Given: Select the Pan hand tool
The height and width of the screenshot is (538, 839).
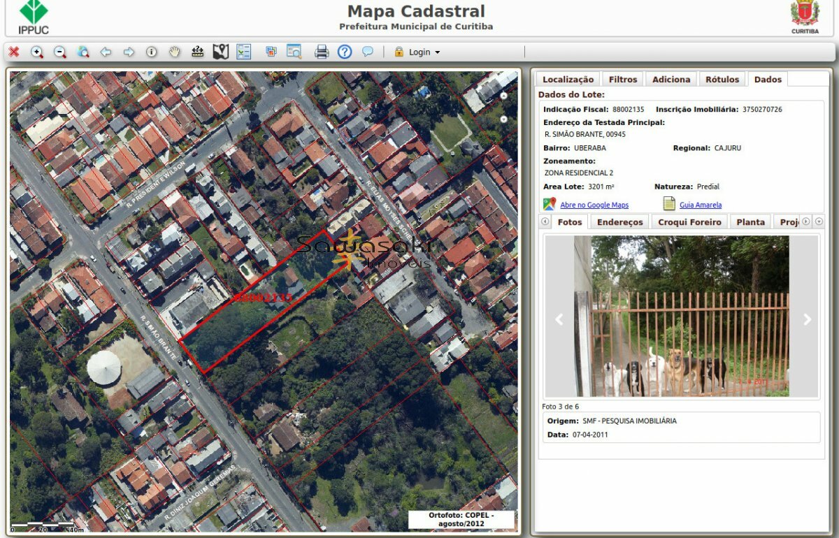Looking at the screenshot, I should pyautogui.click(x=175, y=52).
